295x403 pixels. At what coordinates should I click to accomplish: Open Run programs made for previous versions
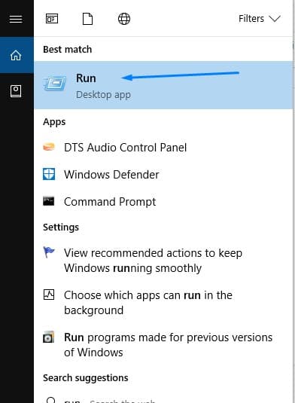pyautogui.click(x=168, y=345)
